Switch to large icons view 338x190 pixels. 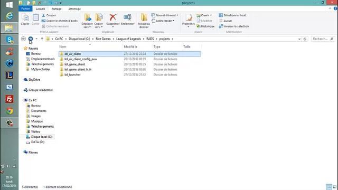[x=334, y=187]
